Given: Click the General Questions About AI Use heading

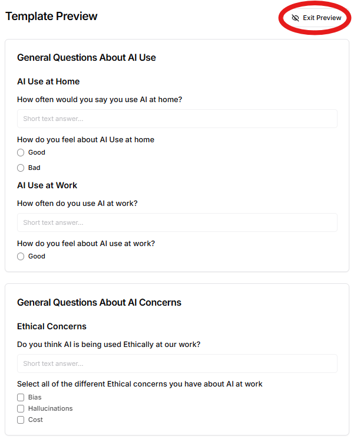Looking at the screenshot, I should tap(86, 58).
